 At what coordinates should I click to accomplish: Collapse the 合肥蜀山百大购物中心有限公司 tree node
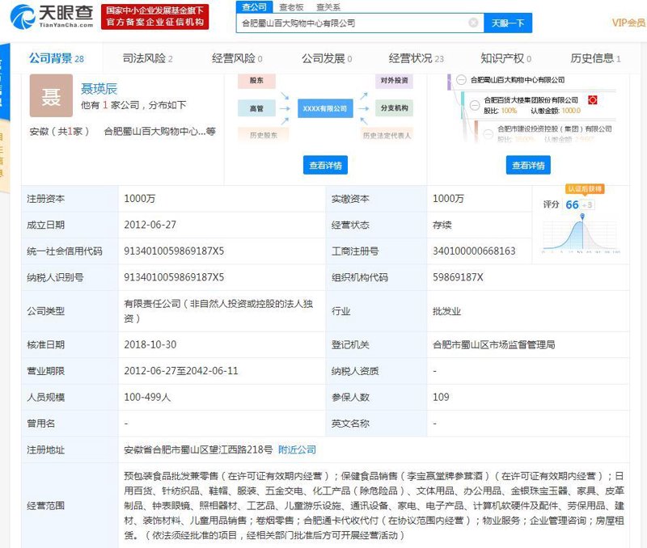tap(461, 80)
